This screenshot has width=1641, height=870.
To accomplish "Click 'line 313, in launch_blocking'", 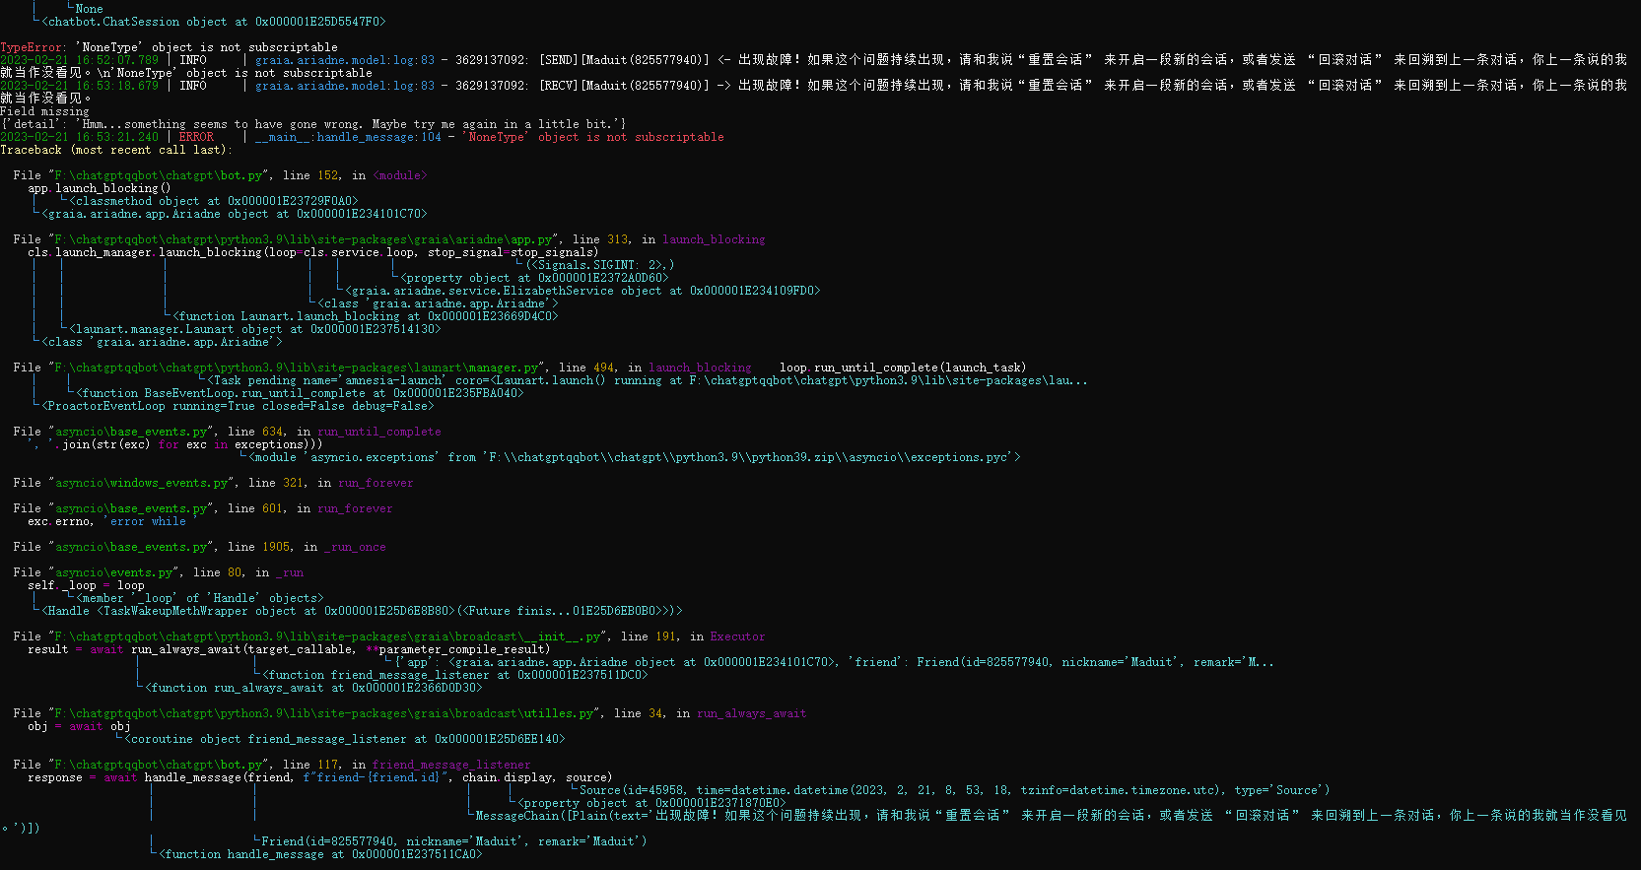I will point(669,239).
